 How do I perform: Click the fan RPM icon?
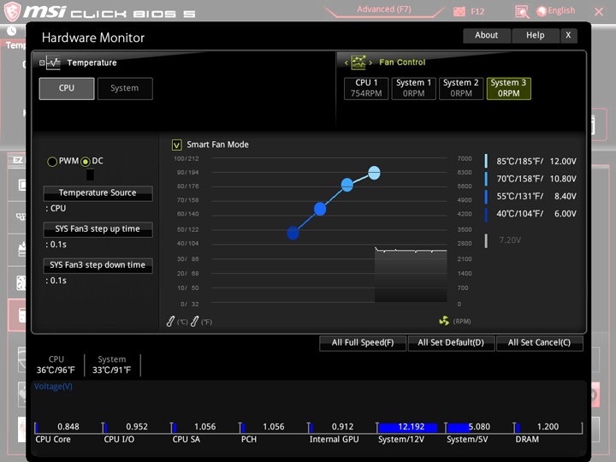point(444,321)
